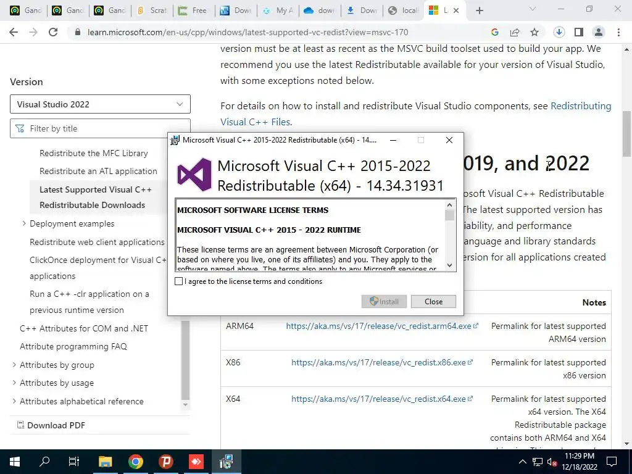Open Attribute programming FAQ
This screenshot has height=474, width=632.
(73, 346)
